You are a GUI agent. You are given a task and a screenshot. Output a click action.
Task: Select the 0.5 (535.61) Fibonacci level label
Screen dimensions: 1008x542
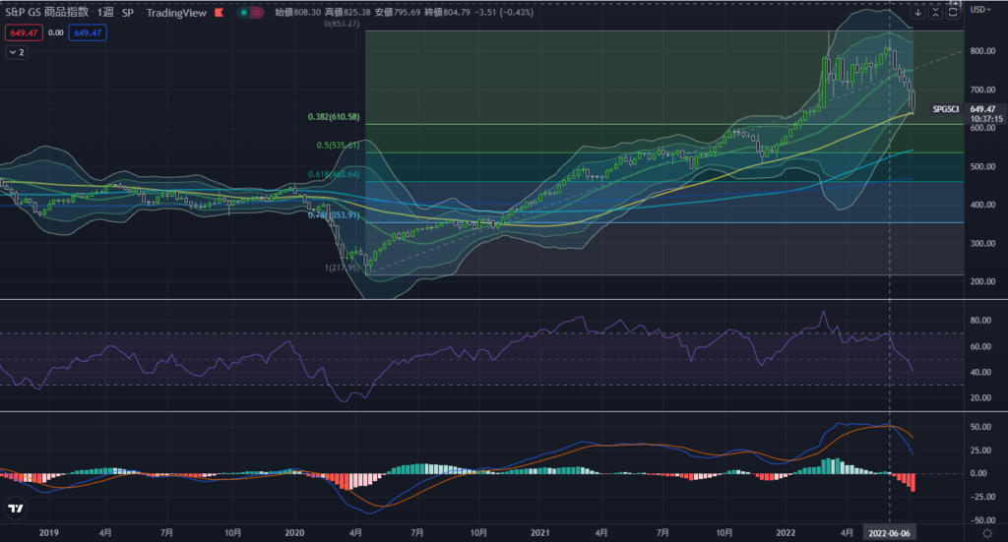(x=338, y=146)
